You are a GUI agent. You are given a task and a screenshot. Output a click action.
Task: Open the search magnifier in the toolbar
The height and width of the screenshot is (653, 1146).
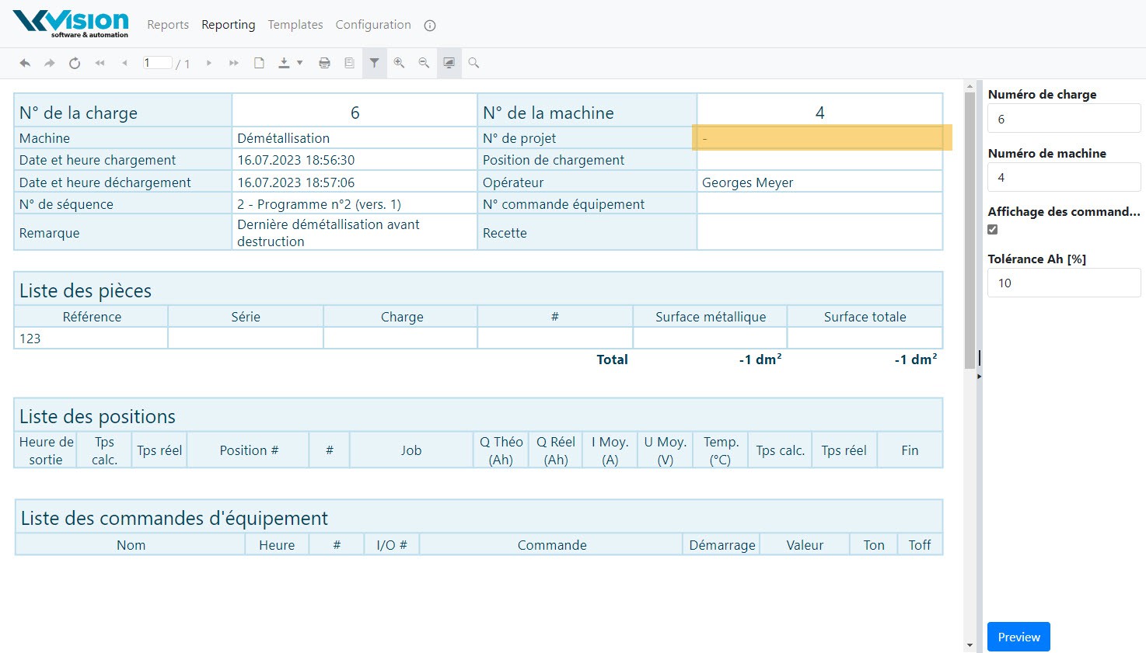(x=473, y=63)
